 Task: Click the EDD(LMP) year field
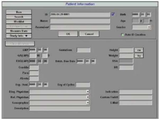(33, 61)
